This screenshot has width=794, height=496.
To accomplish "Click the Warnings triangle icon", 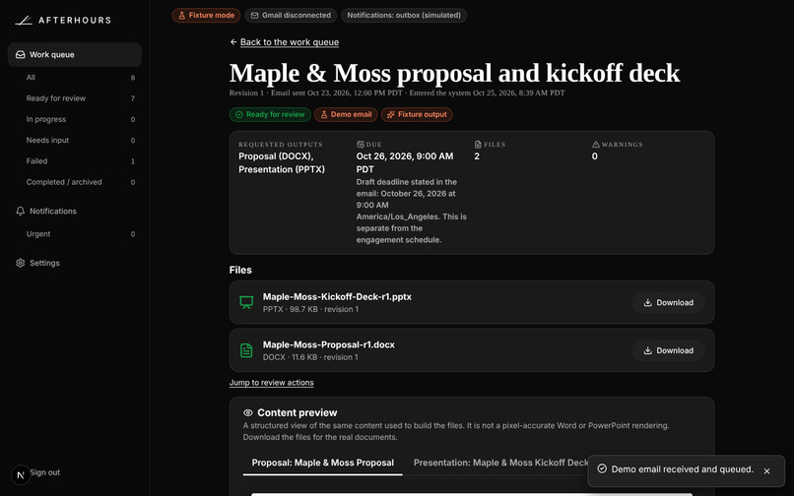I will click(595, 145).
